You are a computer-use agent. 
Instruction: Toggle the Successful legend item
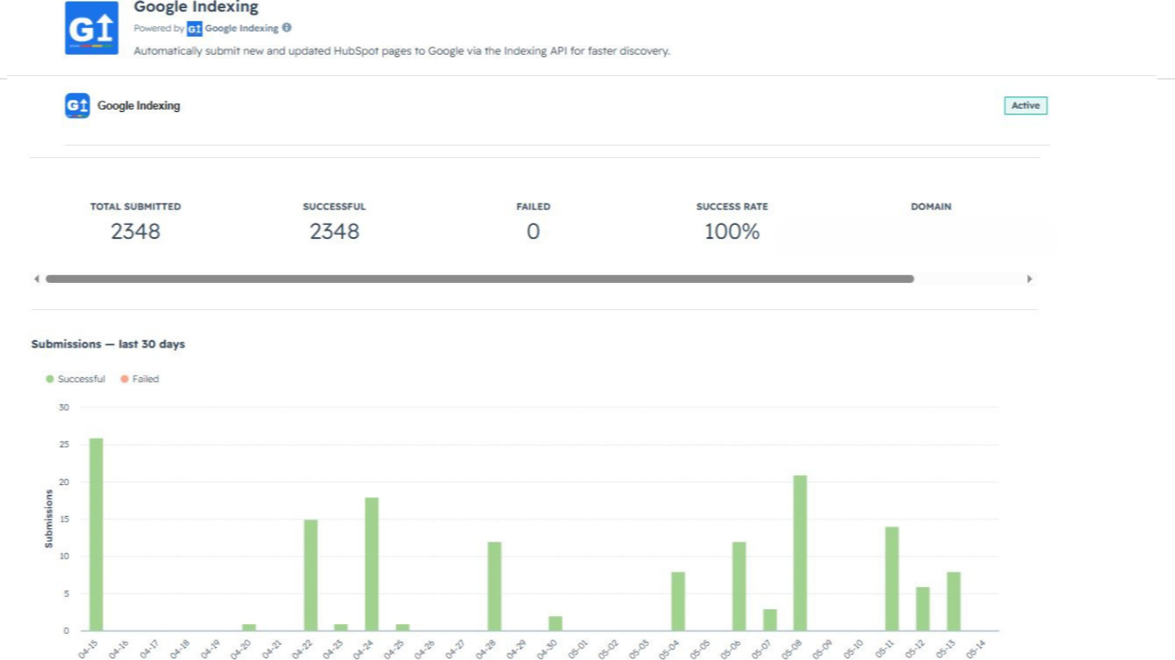75,379
